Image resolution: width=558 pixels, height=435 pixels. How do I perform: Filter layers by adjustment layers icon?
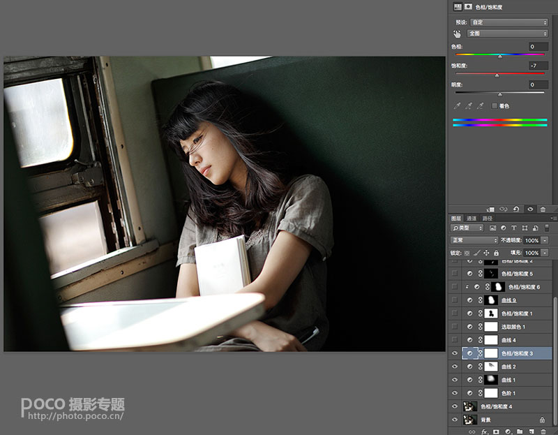503,228
